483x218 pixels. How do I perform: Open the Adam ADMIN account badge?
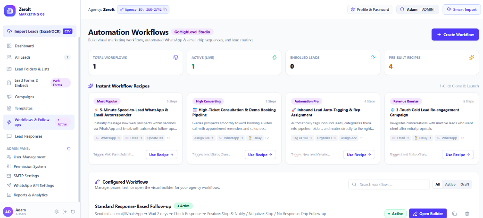[417, 9]
